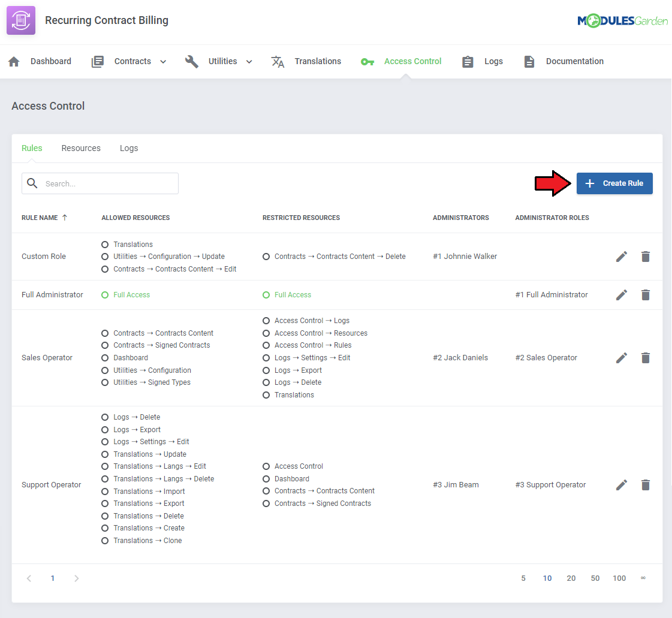Click the #3 Support Operator role
The image size is (672, 618).
(x=550, y=485)
